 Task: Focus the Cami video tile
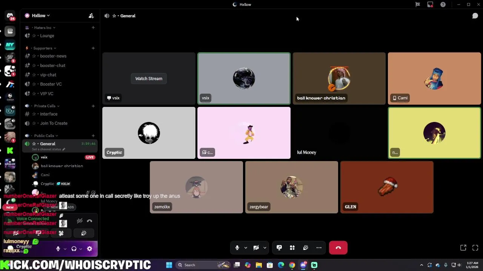(434, 78)
